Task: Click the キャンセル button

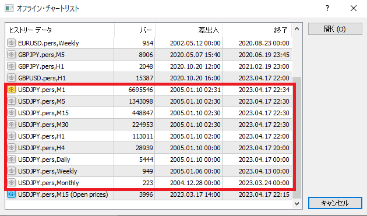Action: click(335, 203)
